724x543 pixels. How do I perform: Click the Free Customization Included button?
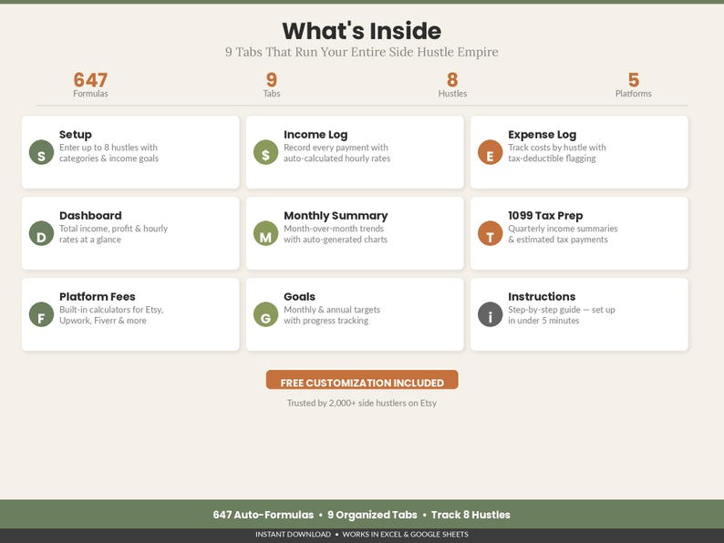(362, 380)
